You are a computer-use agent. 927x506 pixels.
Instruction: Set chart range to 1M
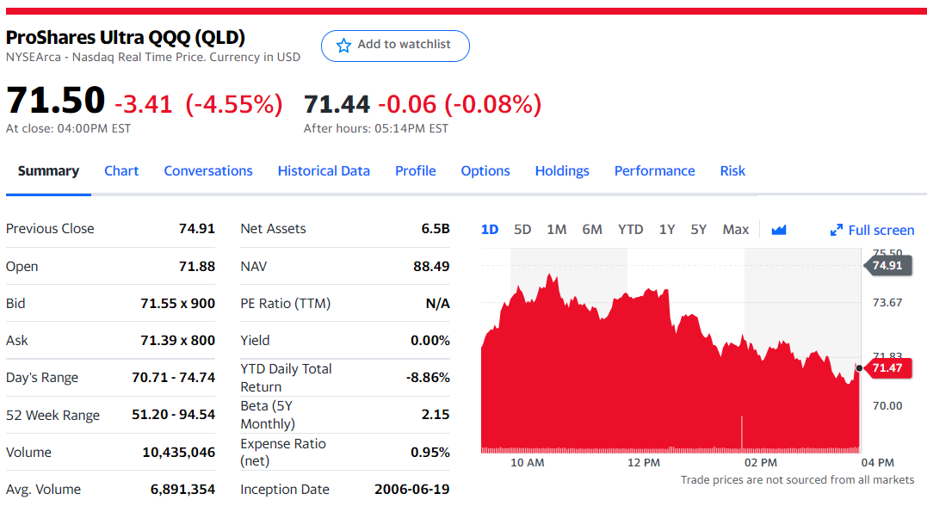pos(557,230)
